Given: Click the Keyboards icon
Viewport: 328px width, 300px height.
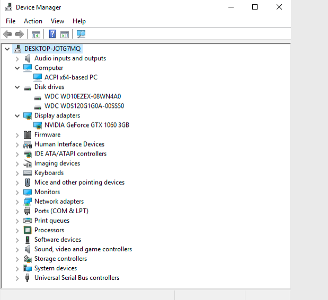Looking at the screenshot, I should (x=28, y=173).
